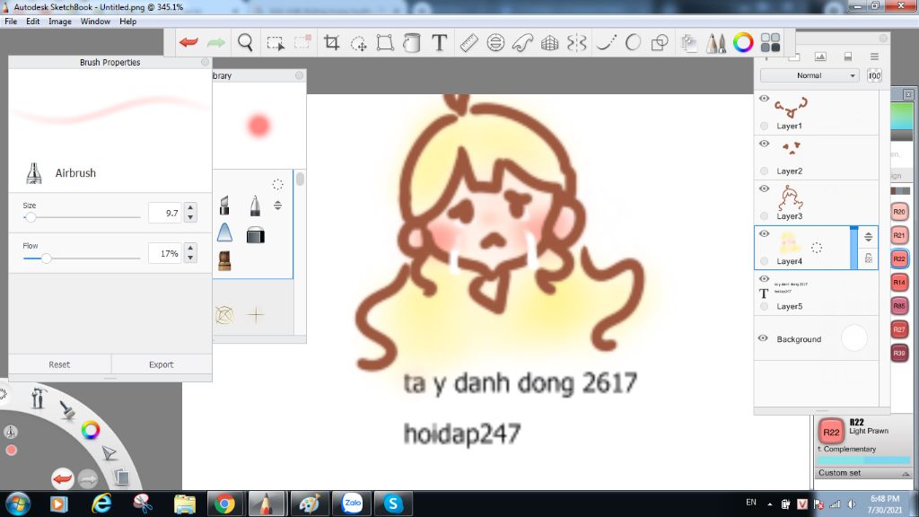Open the Layer Editor hamburger menu
Screen dimensions: 919x517
(874, 57)
